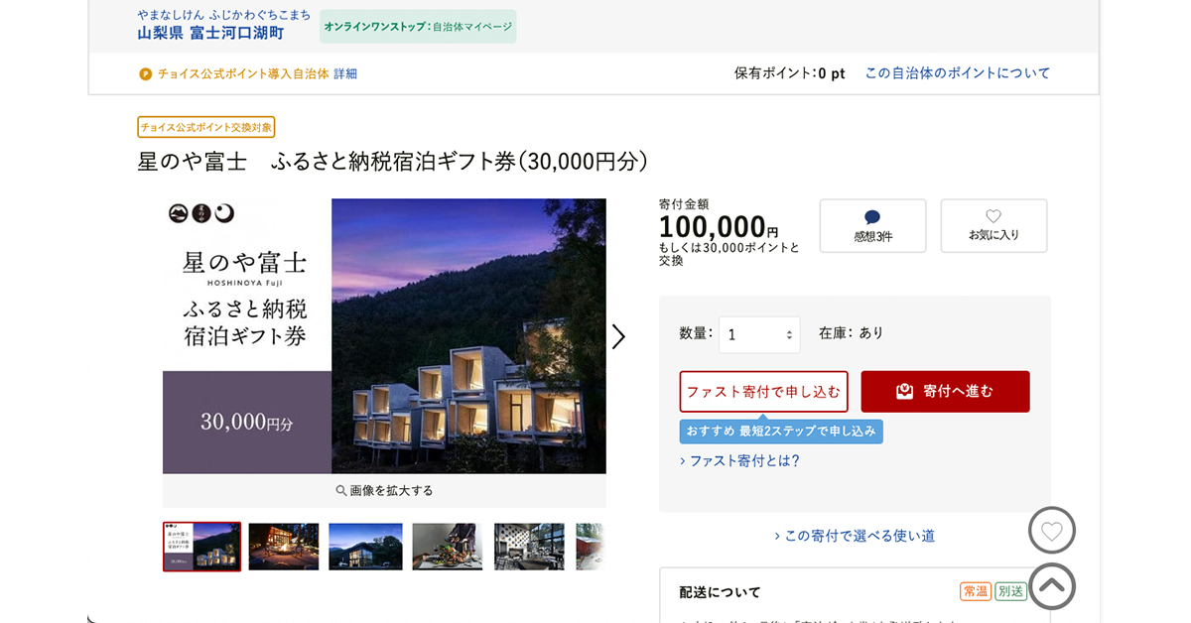Click the speech bubble review icon
This screenshot has width=1191, height=623.
pos(872,217)
